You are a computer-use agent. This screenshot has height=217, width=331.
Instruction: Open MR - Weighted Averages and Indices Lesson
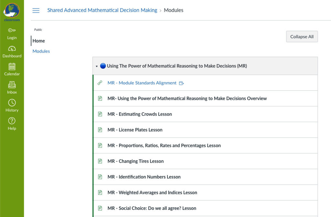click(152, 192)
